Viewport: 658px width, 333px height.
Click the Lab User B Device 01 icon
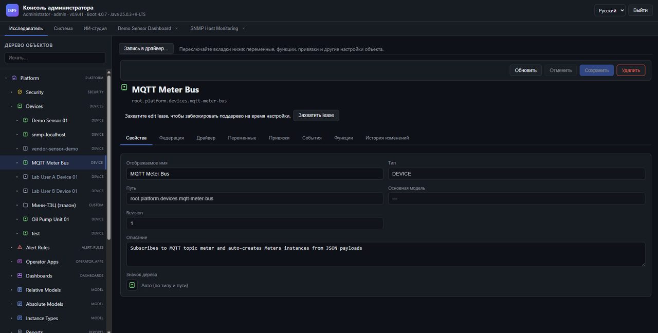pyautogui.click(x=25, y=191)
